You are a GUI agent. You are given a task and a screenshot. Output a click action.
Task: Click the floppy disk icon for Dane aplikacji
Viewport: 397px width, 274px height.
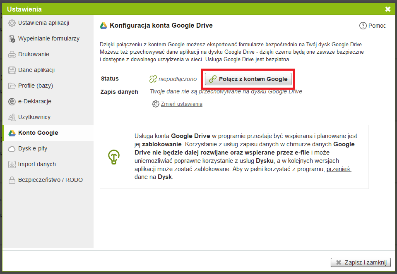click(12, 70)
